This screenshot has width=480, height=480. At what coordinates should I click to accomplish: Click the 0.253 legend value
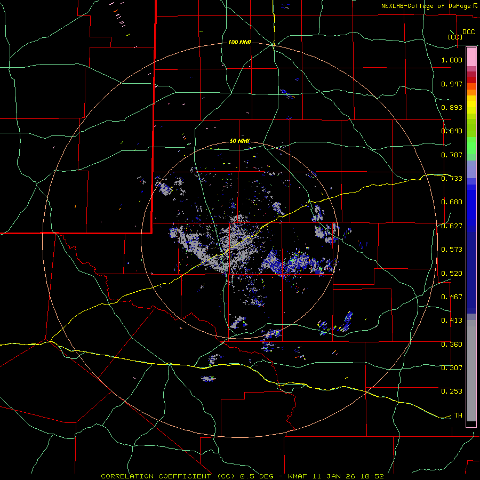click(452, 391)
